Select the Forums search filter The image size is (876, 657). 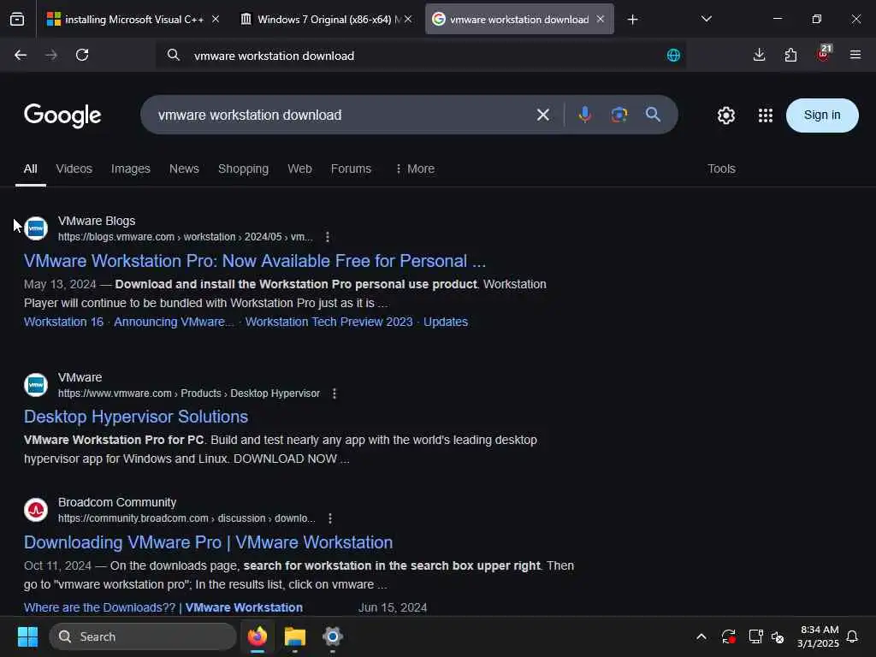(351, 169)
